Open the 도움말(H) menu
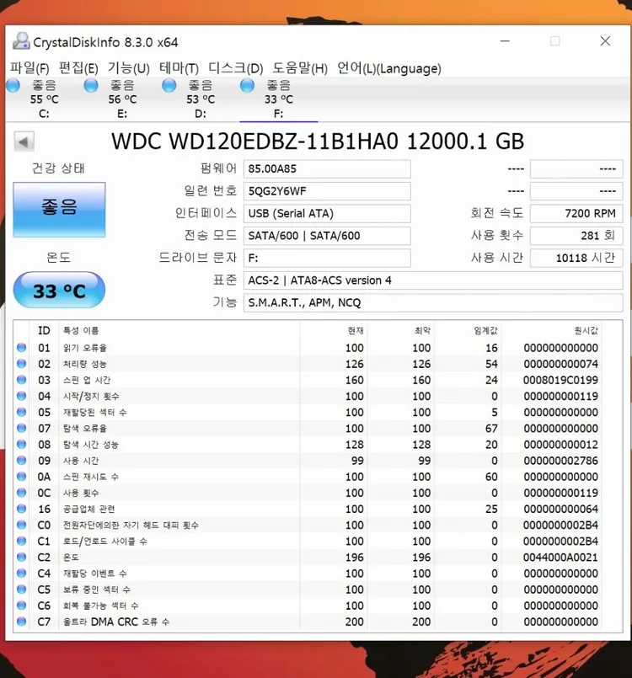This screenshot has width=632, height=678. pyautogui.click(x=300, y=68)
